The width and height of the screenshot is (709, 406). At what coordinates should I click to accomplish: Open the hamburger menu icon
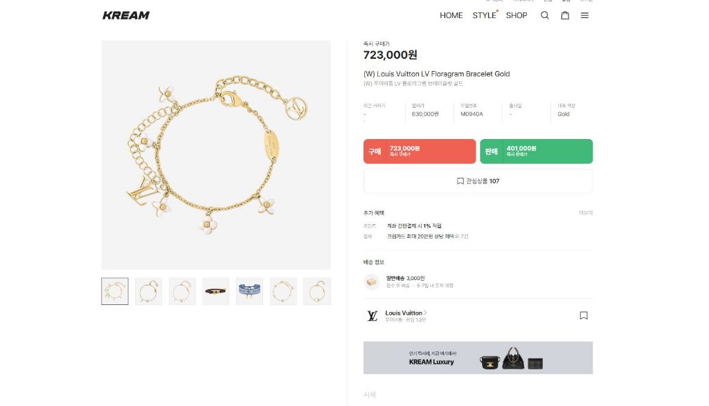point(584,15)
